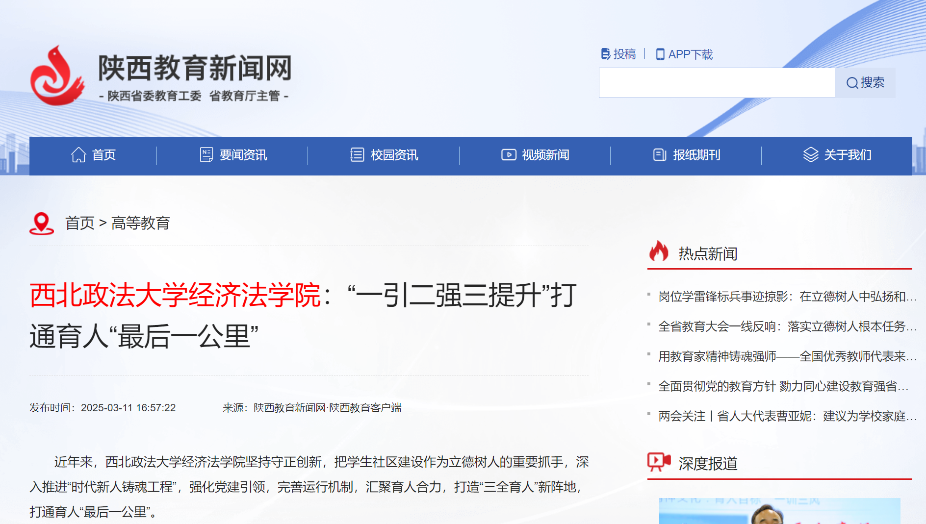Focus the search text input box
926x524 pixels.
point(717,83)
